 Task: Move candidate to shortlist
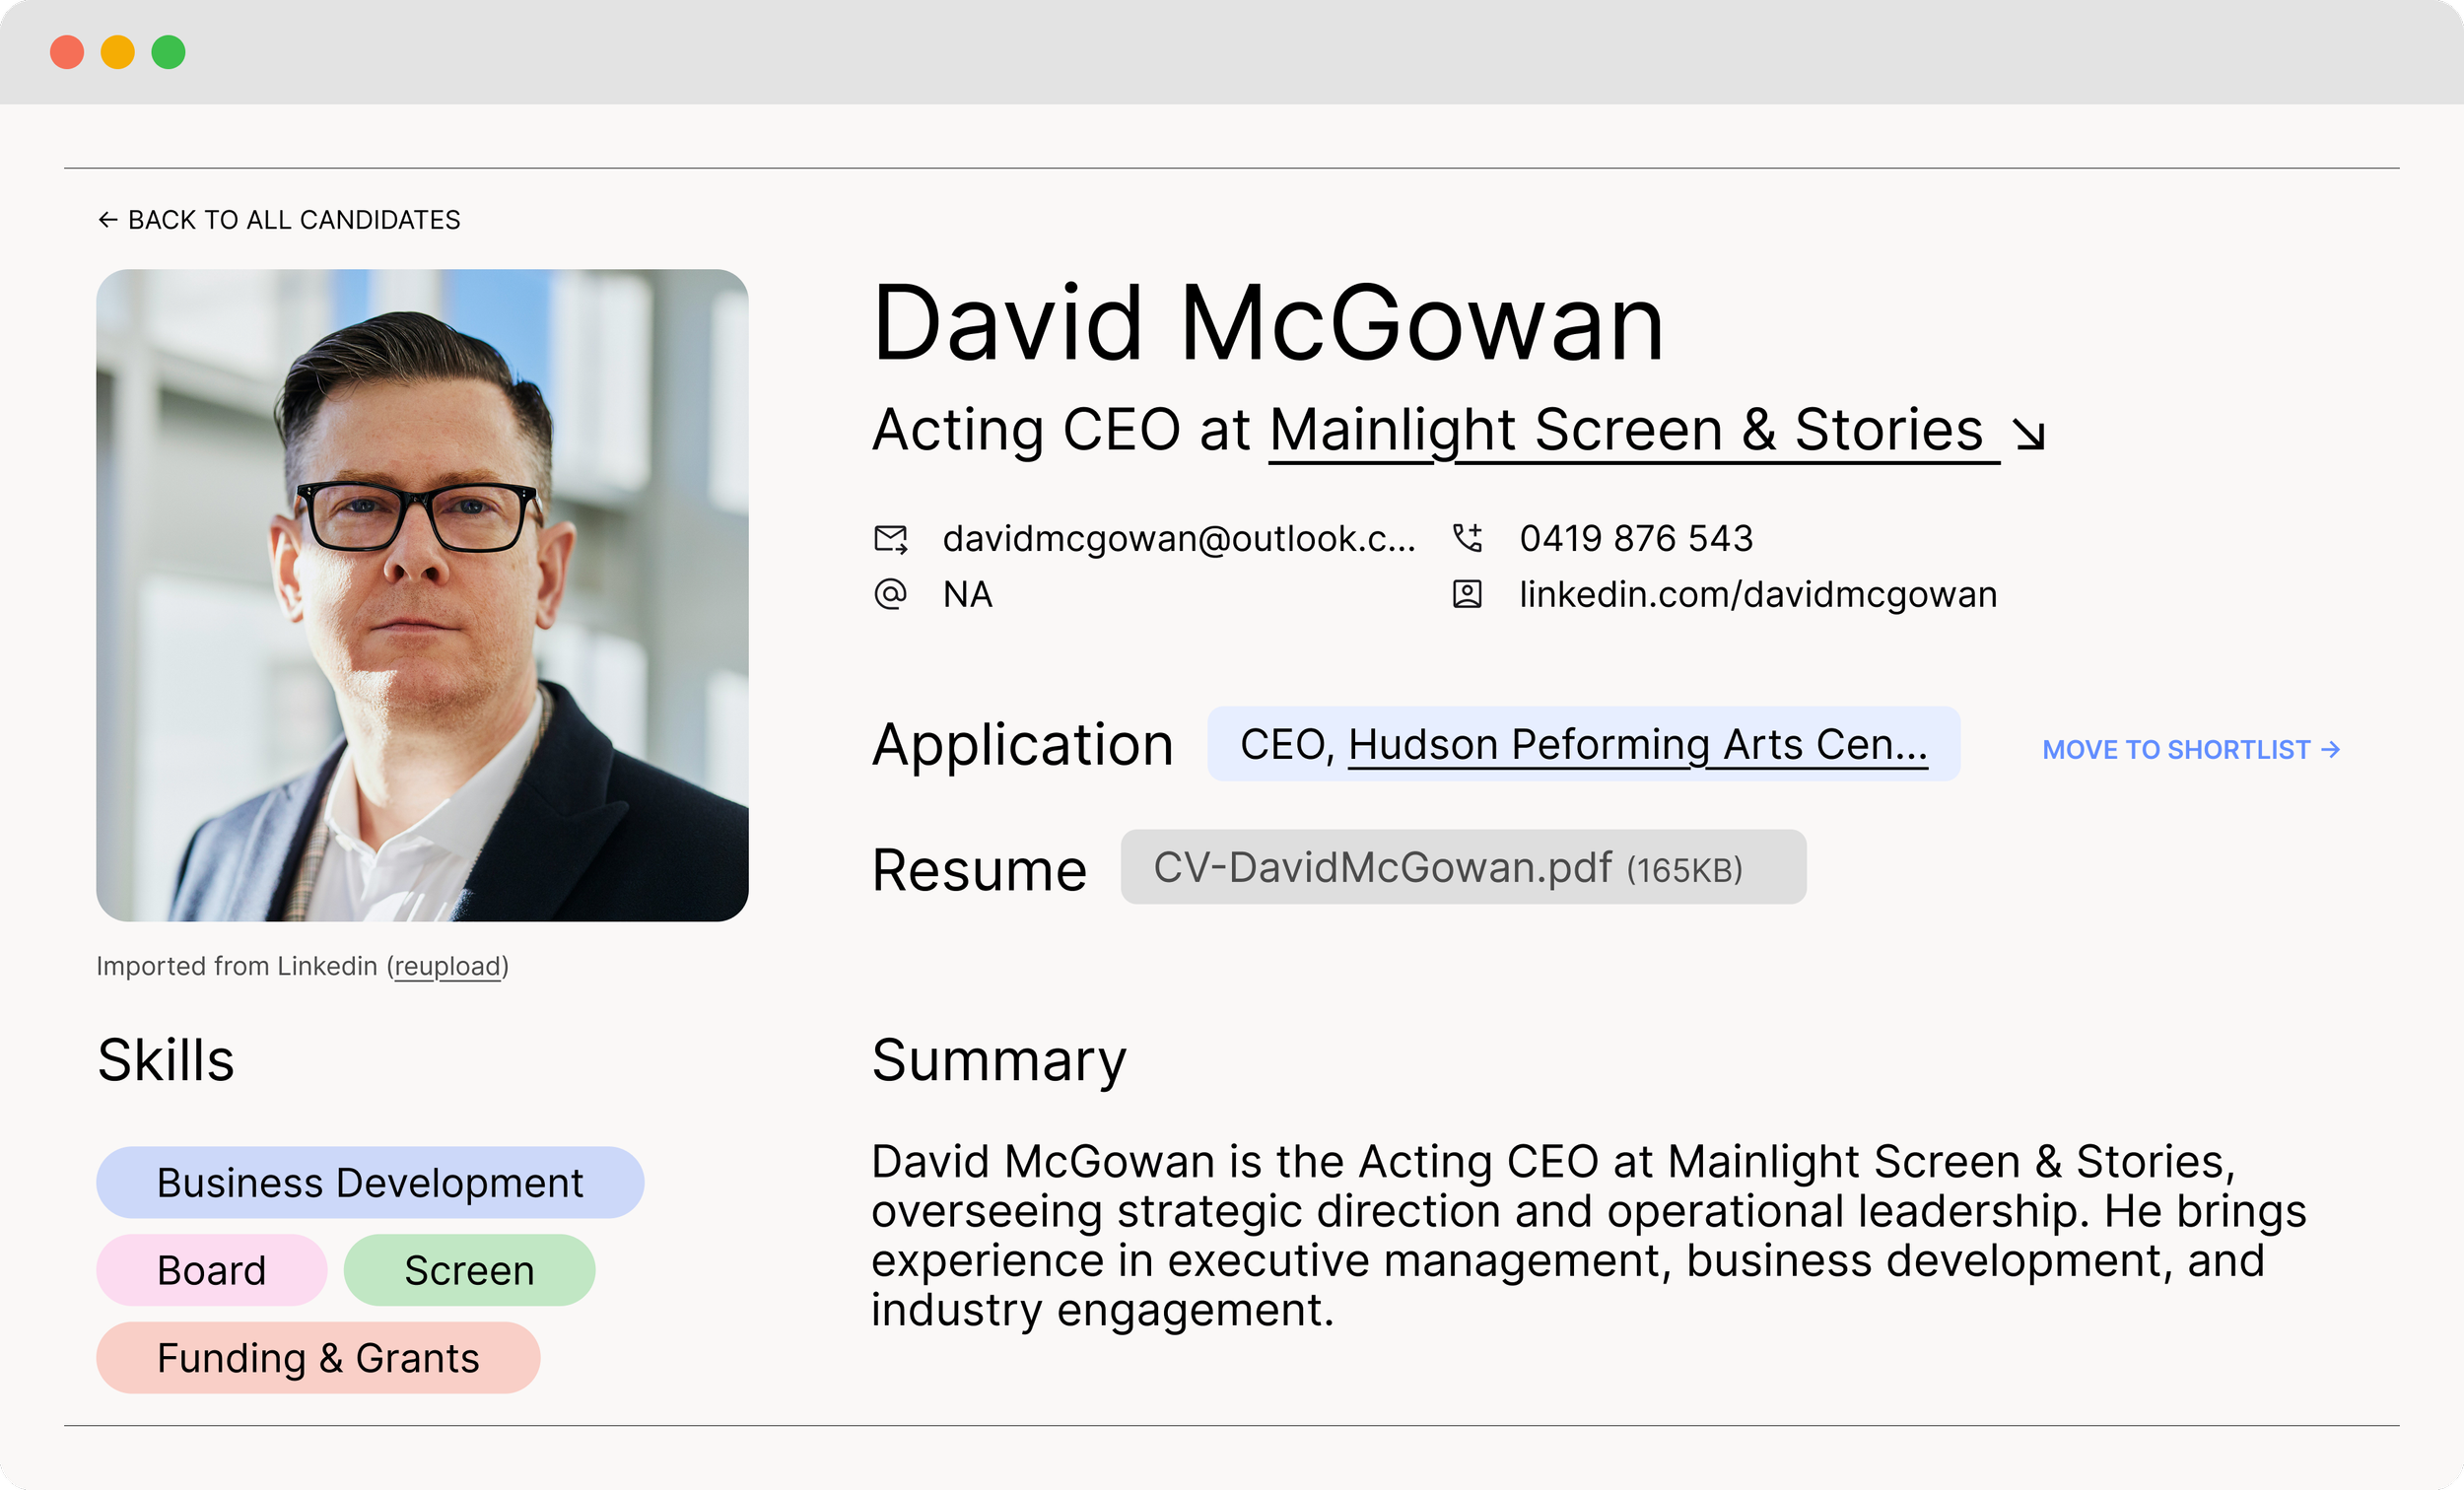pos(2191,749)
